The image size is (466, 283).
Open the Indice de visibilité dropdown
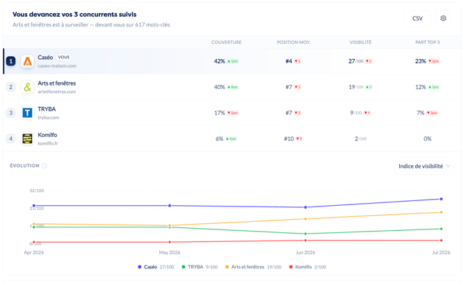424,166
